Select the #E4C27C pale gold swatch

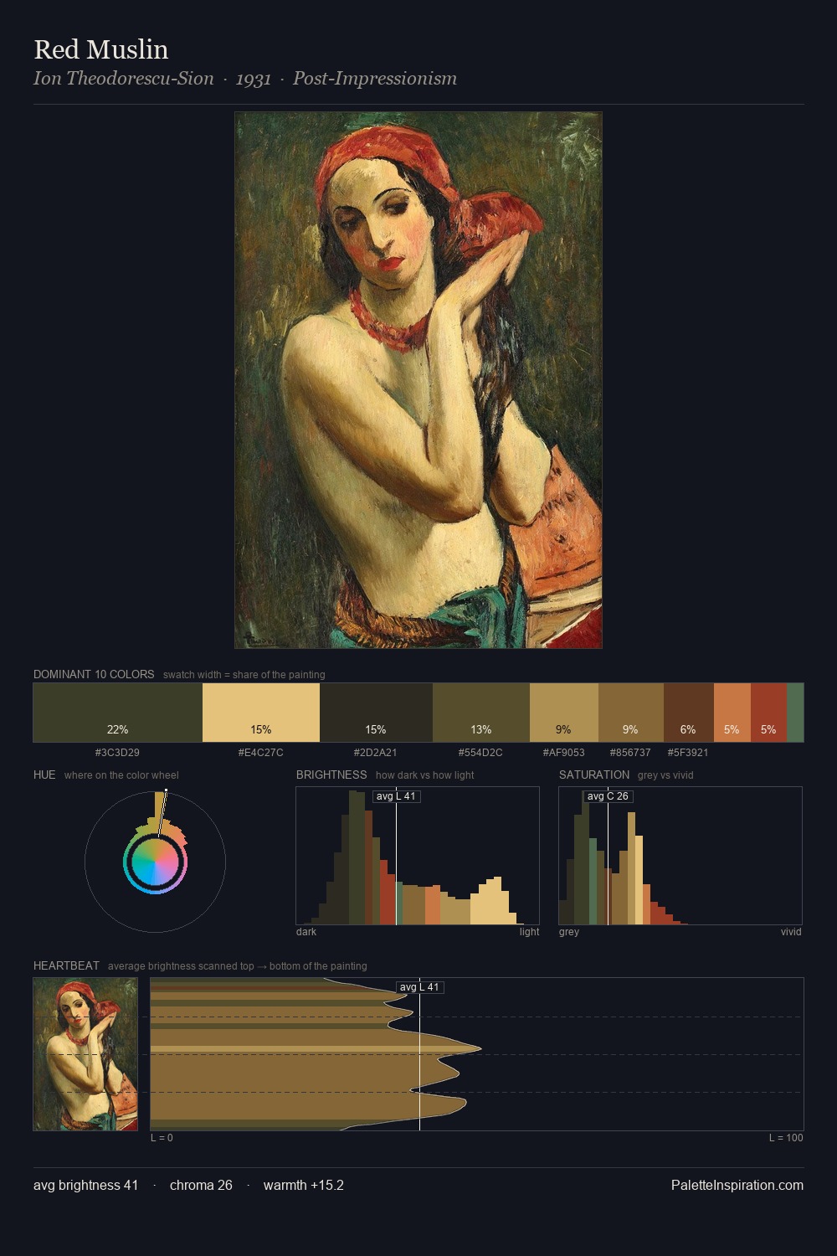coord(261,713)
